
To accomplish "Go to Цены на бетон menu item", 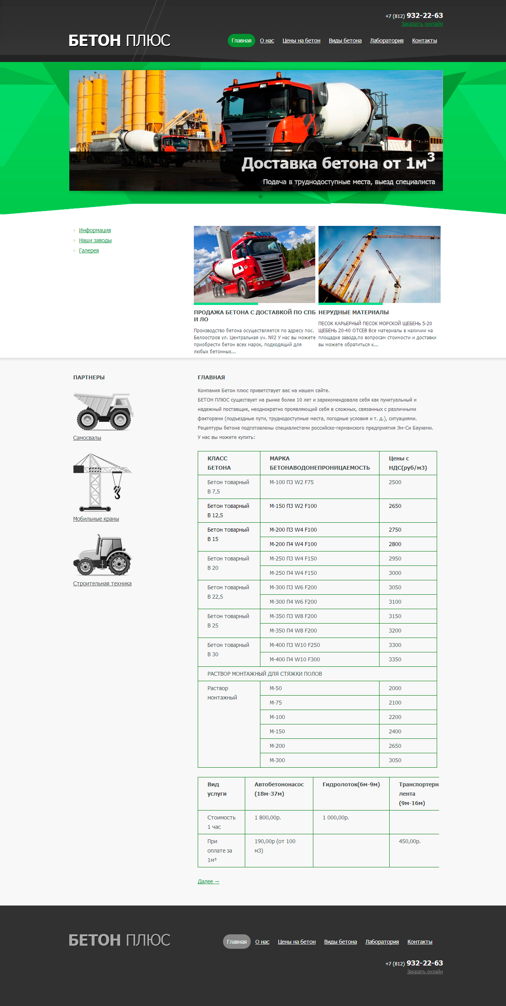I will pos(301,41).
